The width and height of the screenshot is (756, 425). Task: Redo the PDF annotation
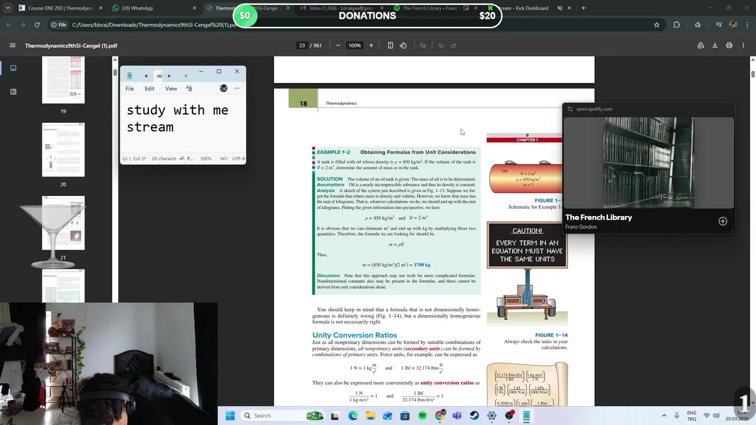click(x=454, y=45)
